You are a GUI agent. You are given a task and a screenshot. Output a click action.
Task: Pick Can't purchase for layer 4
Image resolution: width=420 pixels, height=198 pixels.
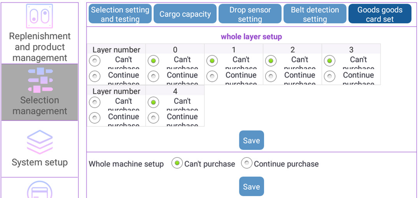153,103
